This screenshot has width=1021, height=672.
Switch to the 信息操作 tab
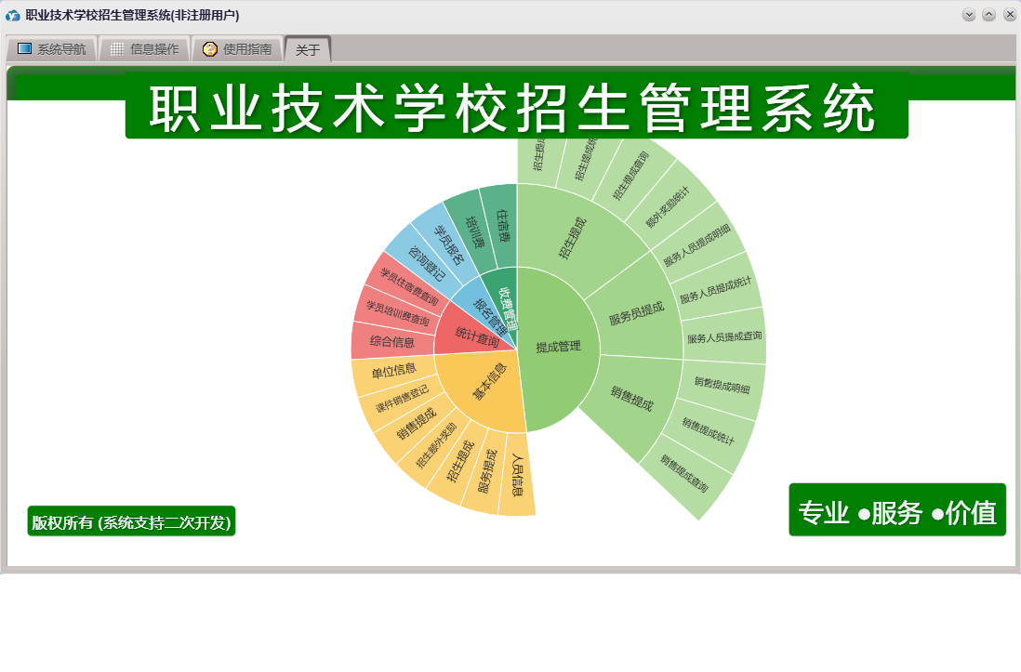coord(144,49)
